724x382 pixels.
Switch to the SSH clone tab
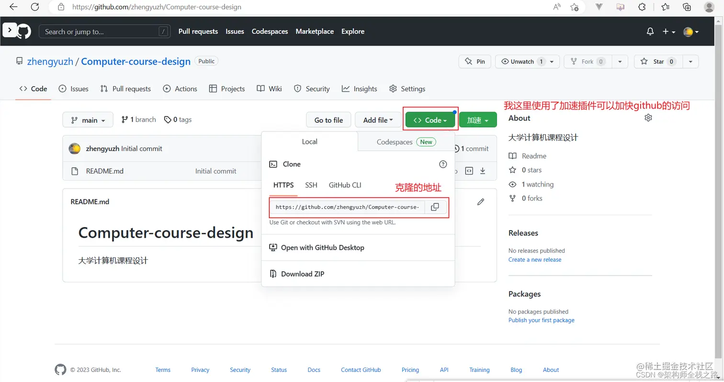pos(311,185)
